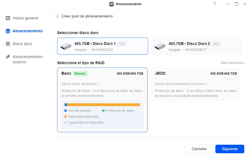Screen dimensions: 251x158
Task: Choose the Basic RAID type option
Action: pyautogui.click(x=102, y=100)
